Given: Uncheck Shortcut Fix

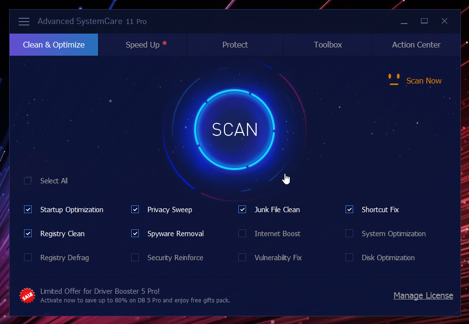Looking at the screenshot, I should [x=349, y=210].
